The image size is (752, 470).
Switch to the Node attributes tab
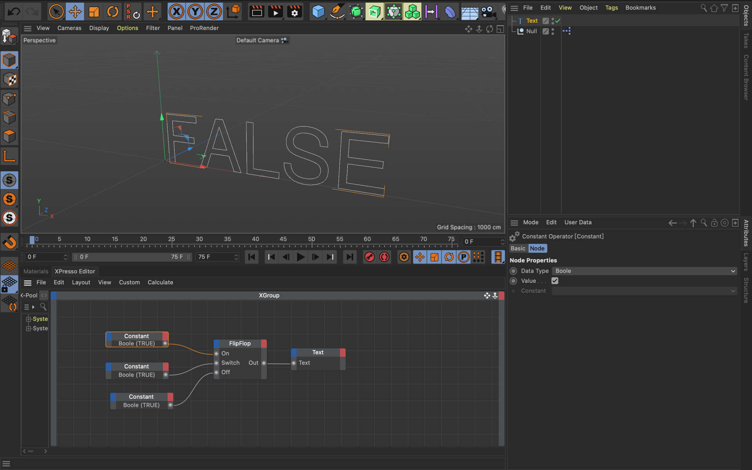pos(537,248)
